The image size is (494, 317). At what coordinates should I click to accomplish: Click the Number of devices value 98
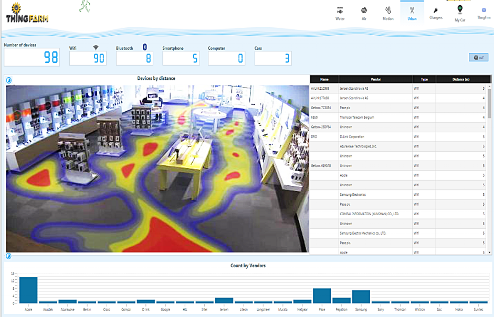pyautogui.click(x=32, y=57)
